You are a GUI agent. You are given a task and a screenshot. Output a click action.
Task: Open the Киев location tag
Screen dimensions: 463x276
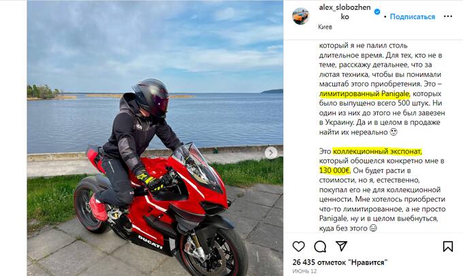325,27
